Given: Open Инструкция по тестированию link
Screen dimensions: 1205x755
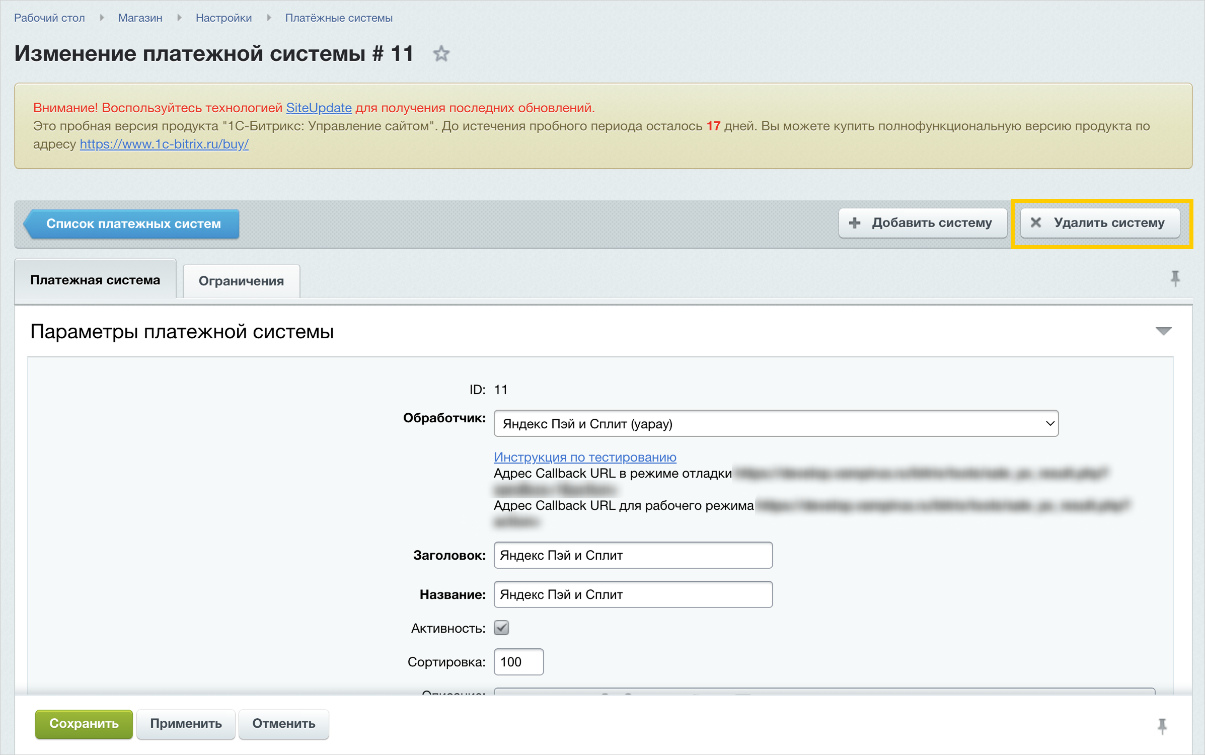Looking at the screenshot, I should (584, 457).
